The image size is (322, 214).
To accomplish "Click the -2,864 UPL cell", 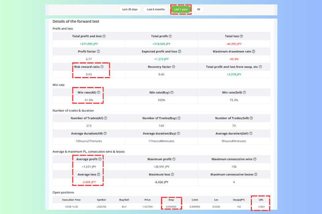I will click(x=261, y=207).
